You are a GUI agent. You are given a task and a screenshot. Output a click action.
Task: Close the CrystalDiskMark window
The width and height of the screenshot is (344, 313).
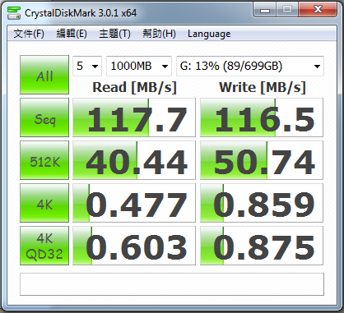pyautogui.click(x=318, y=10)
